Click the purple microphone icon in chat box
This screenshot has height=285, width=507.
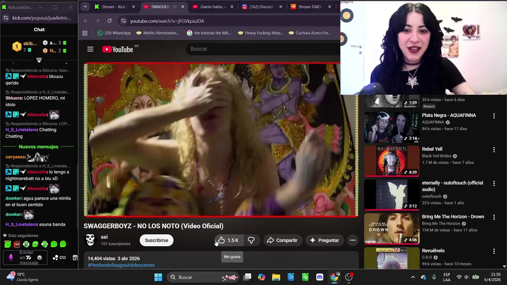(11, 258)
